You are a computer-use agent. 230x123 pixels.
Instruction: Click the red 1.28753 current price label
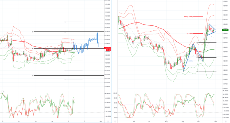(x=107, y=48)
